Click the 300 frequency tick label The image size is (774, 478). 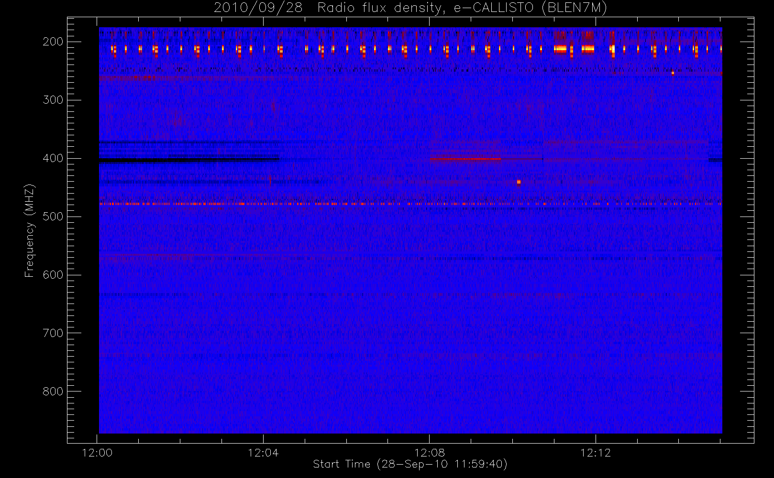[53, 100]
